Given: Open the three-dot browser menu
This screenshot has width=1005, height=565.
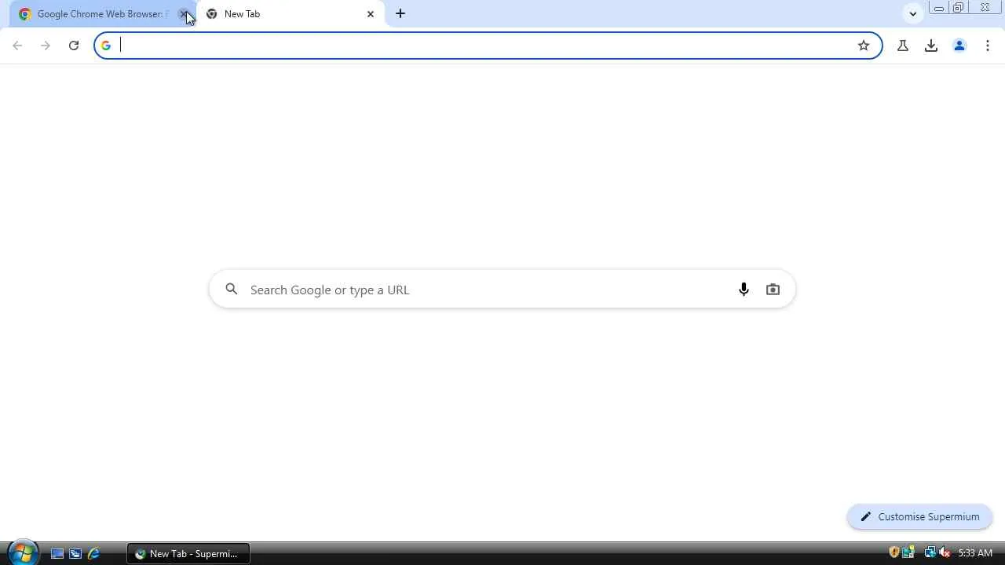Looking at the screenshot, I should (x=988, y=46).
